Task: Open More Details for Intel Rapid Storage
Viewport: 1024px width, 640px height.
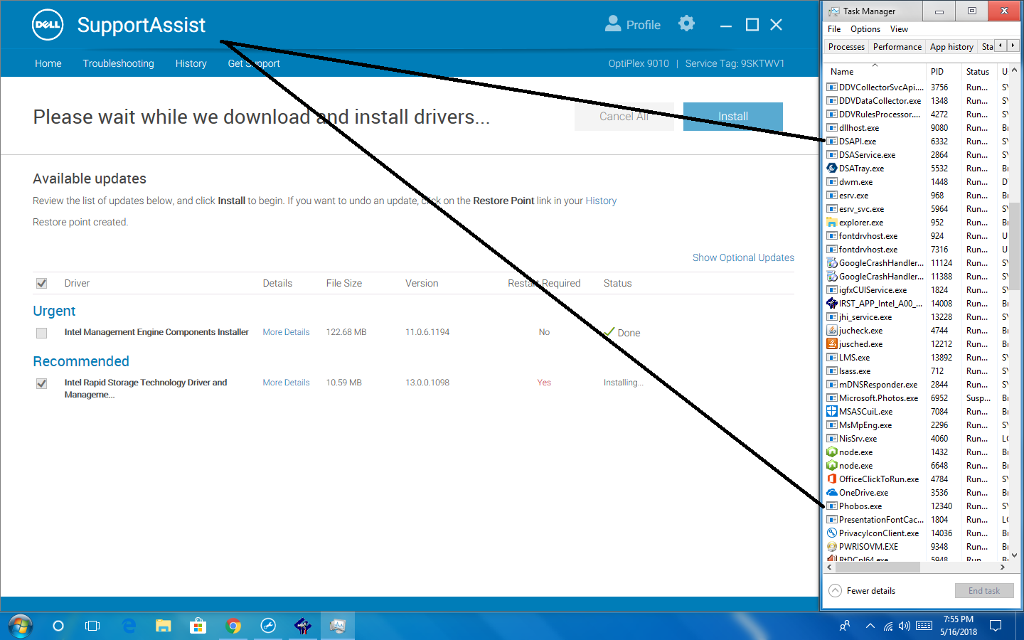Action: pos(286,383)
